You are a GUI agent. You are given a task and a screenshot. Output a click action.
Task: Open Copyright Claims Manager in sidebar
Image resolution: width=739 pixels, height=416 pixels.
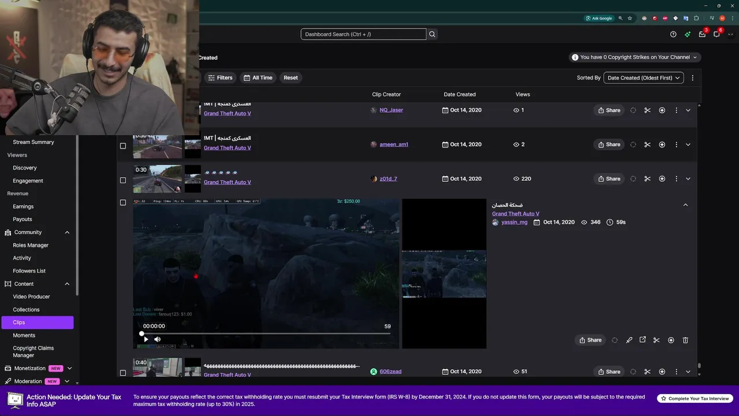(x=33, y=352)
